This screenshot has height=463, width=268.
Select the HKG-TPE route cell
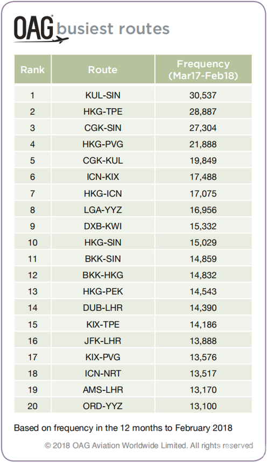(x=103, y=111)
